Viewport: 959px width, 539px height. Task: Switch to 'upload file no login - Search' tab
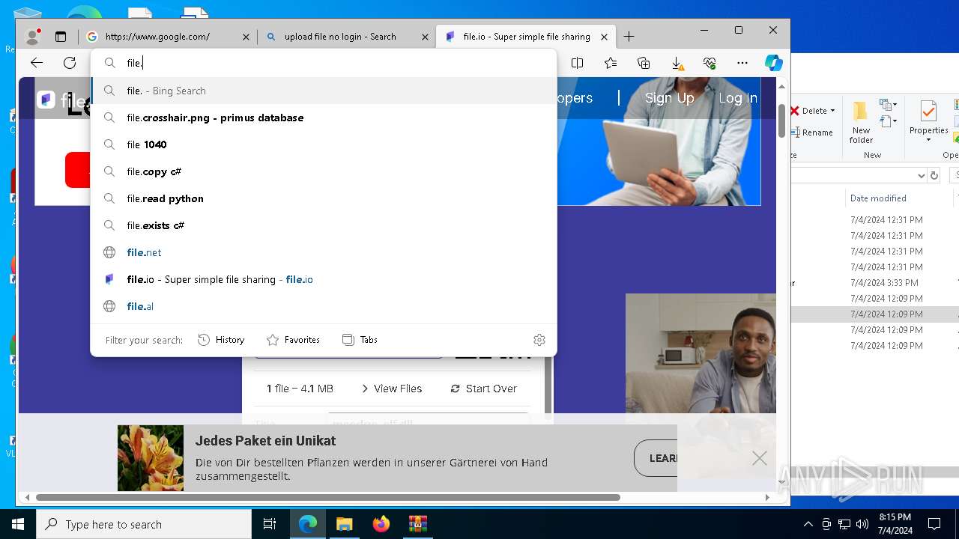[346, 36]
